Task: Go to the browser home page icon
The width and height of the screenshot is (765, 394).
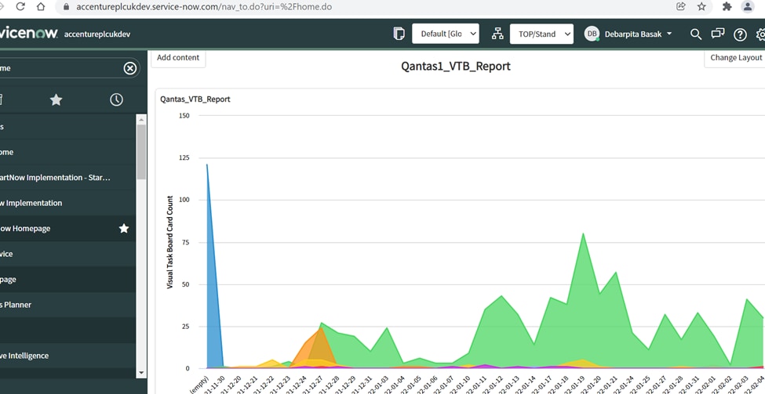Action: point(41,7)
